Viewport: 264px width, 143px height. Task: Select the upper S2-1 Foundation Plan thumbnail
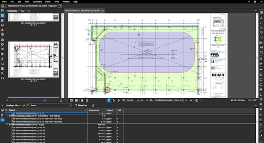33,17
